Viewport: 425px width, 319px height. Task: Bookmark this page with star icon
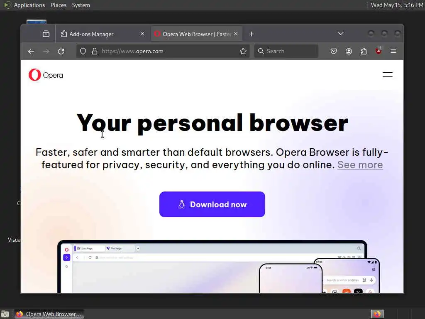coord(243,51)
